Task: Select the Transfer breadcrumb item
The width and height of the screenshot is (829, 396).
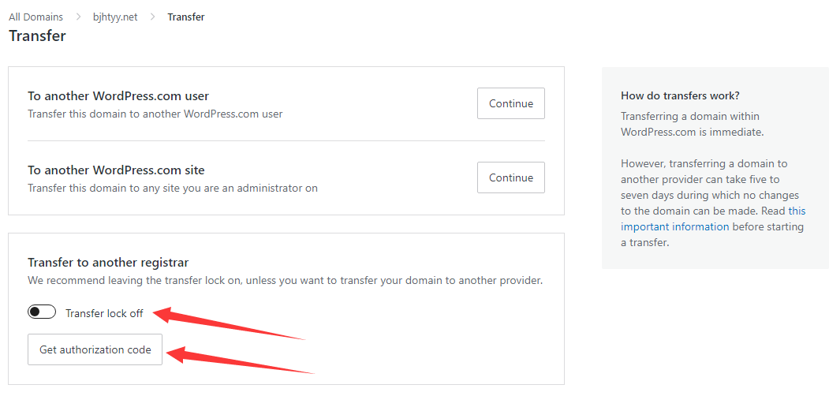Action: (x=186, y=17)
